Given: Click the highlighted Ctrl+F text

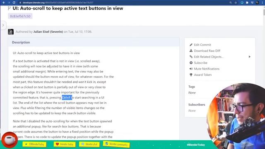Looking at the screenshot, I should click(67, 98).
